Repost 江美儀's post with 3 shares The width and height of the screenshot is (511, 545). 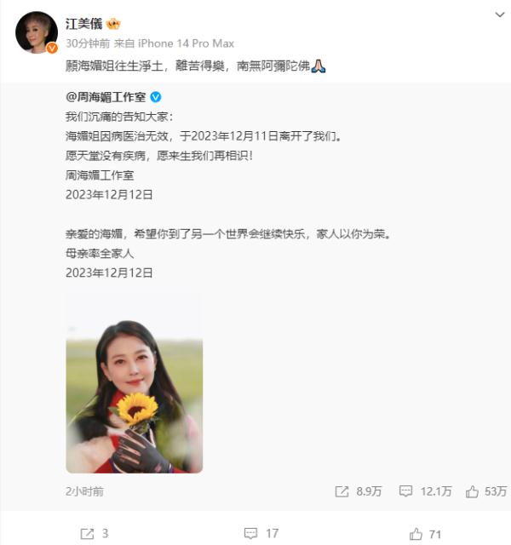pyautogui.click(x=95, y=534)
